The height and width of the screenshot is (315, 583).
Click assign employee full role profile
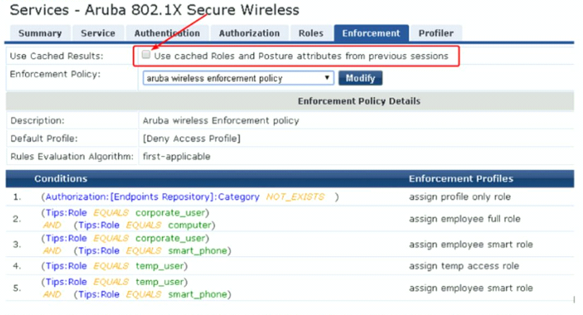coord(465,219)
